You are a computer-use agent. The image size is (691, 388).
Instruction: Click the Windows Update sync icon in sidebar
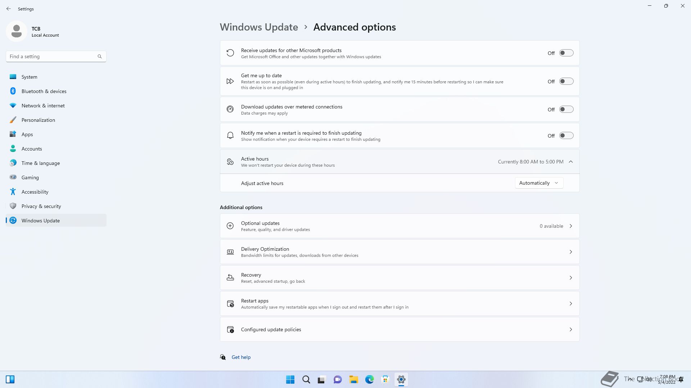pyautogui.click(x=13, y=220)
